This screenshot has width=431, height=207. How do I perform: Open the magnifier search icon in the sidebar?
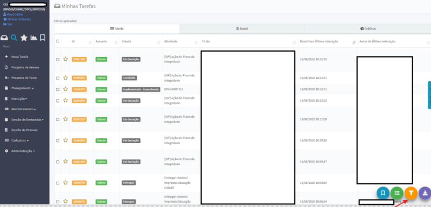[14, 38]
